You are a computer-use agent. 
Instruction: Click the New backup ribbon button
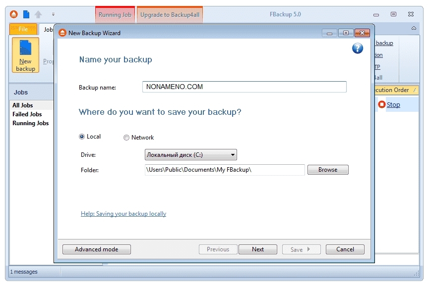tap(25, 55)
